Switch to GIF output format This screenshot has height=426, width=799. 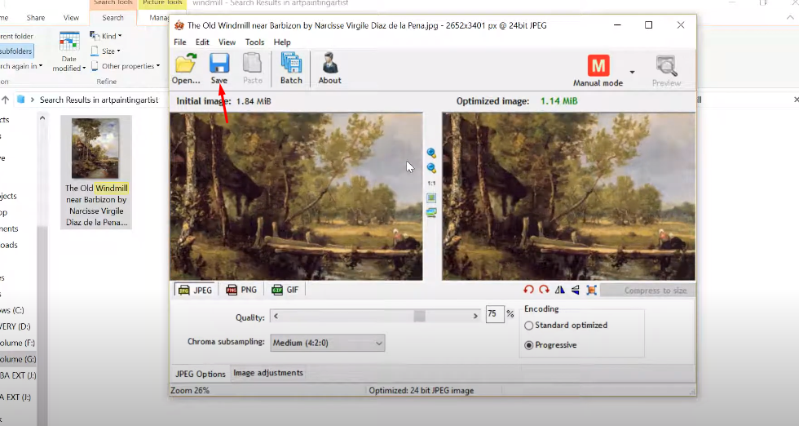pyautogui.click(x=285, y=290)
